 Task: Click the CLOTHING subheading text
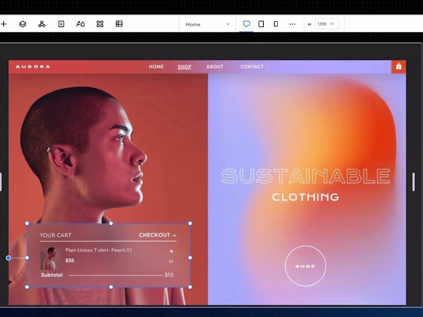306,197
